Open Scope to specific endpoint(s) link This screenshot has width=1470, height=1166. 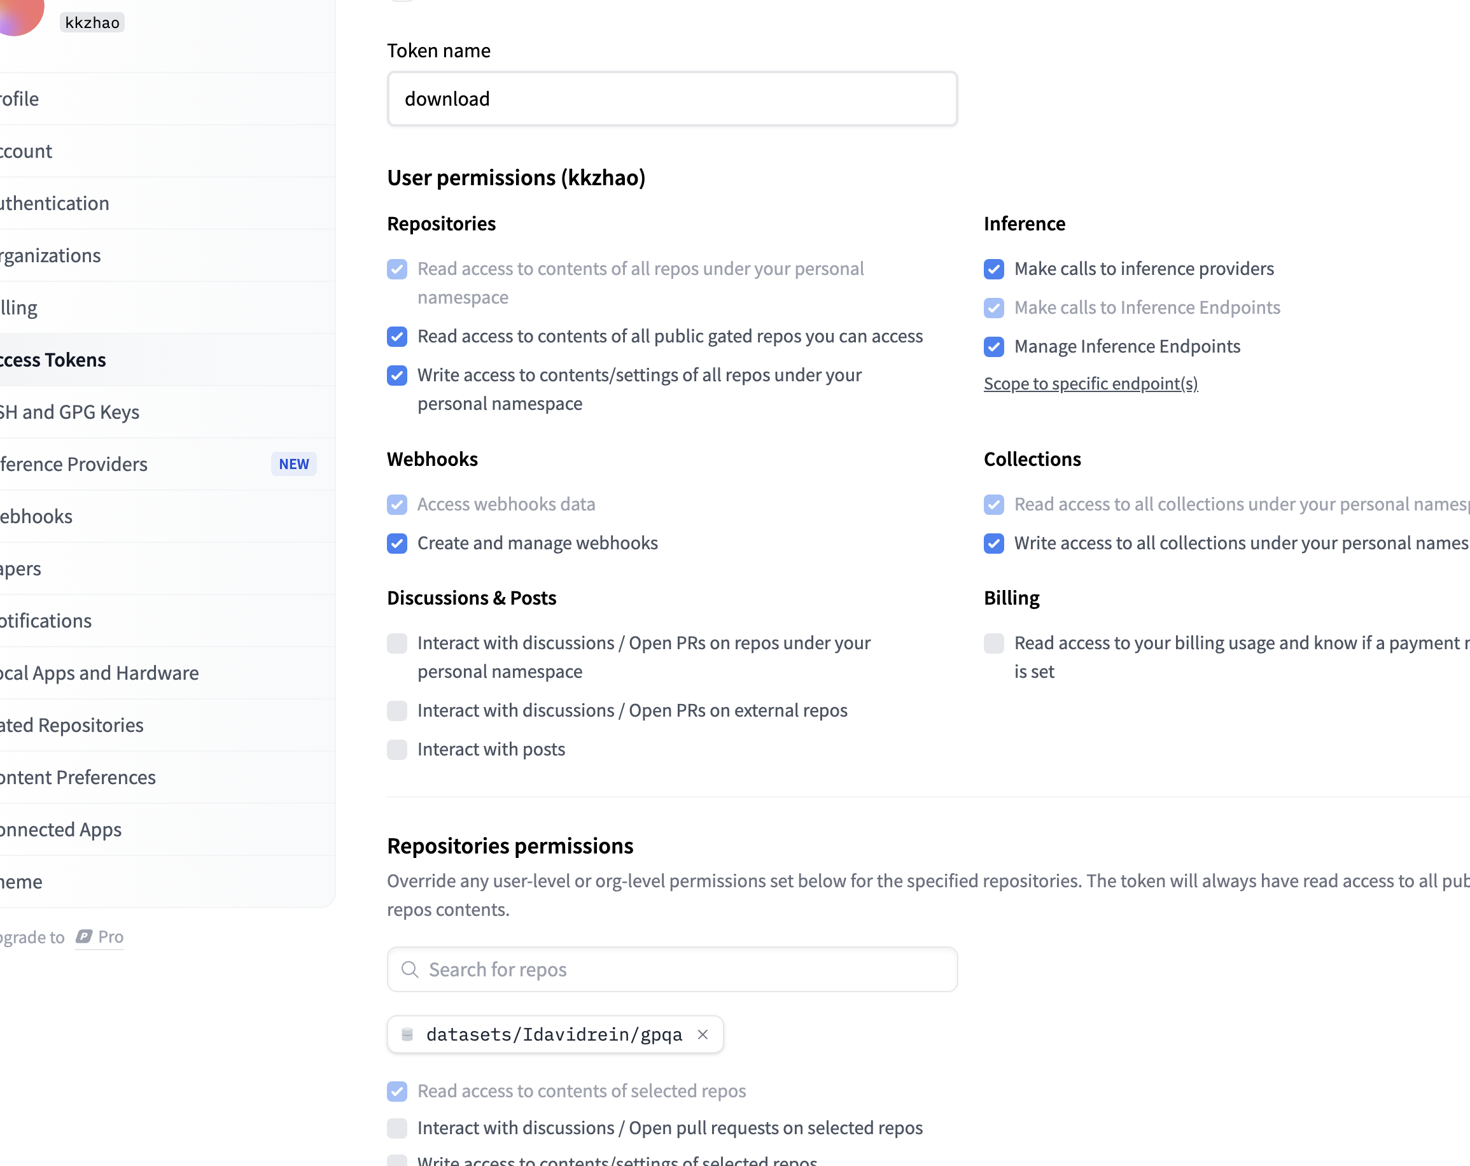[x=1090, y=384]
